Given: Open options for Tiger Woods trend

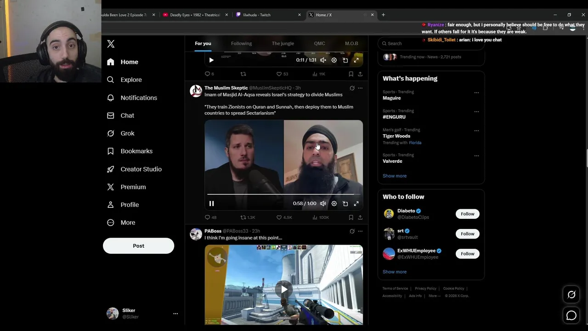Looking at the screenshot, I should 476,131.
